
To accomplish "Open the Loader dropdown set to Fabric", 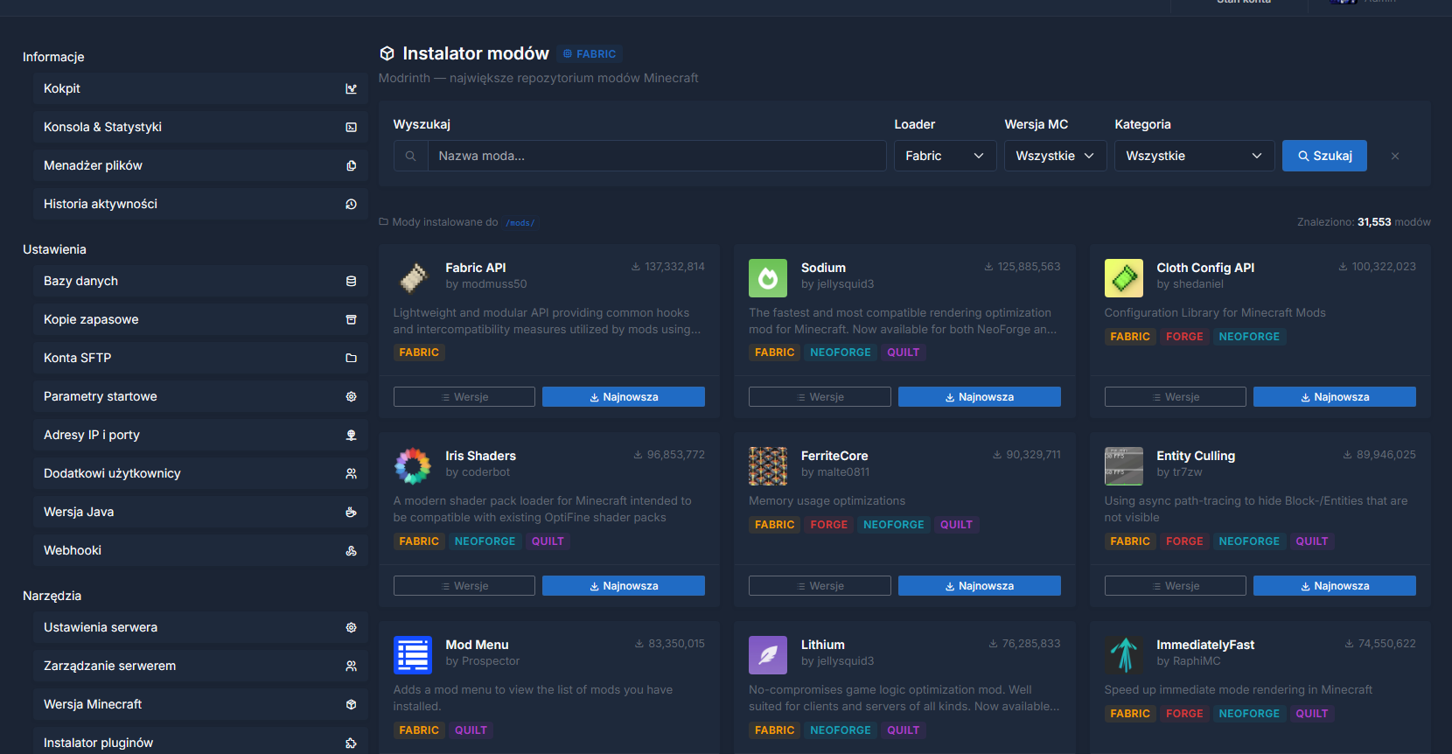I will click(x=944, y=156).
